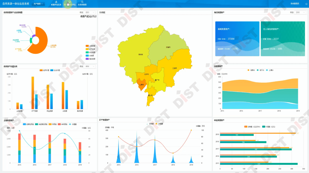Screen dimensions: 309x173
Task: Click the 无人海岛资源资产 green card
Action: (x=283, y=39)
